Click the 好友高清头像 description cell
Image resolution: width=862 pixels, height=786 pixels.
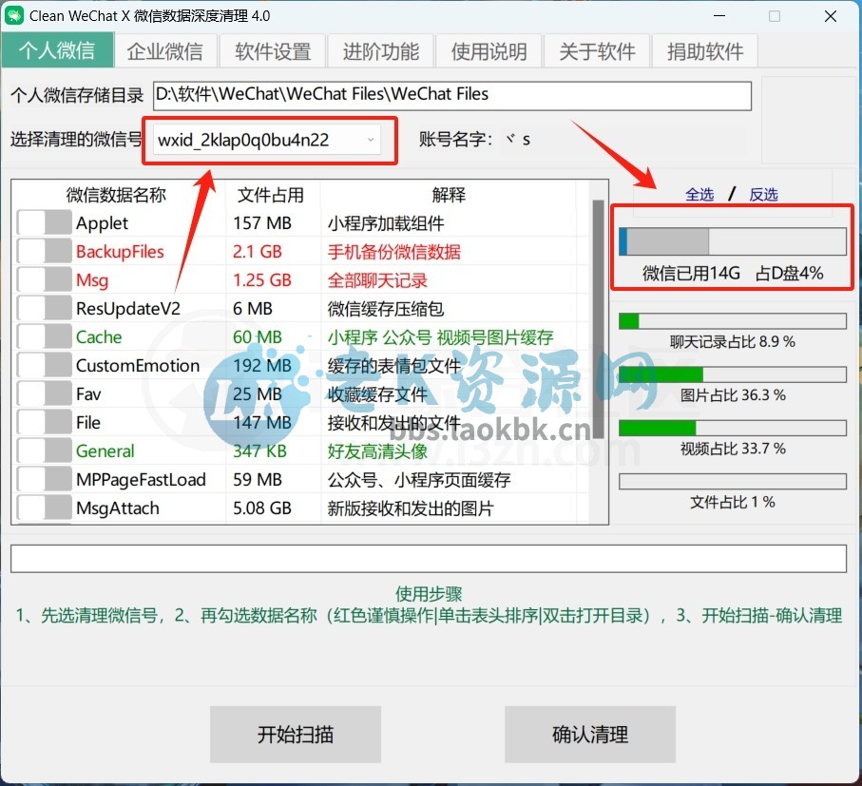(377, 451)
